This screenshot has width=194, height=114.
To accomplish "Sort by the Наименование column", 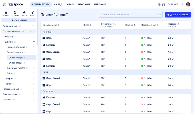I will 51,25.
